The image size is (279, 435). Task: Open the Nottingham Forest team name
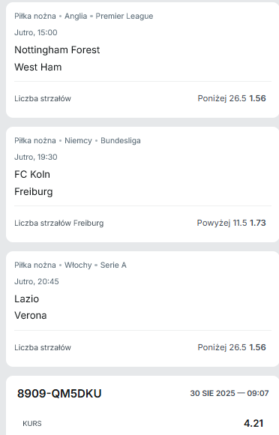point(57,50)
